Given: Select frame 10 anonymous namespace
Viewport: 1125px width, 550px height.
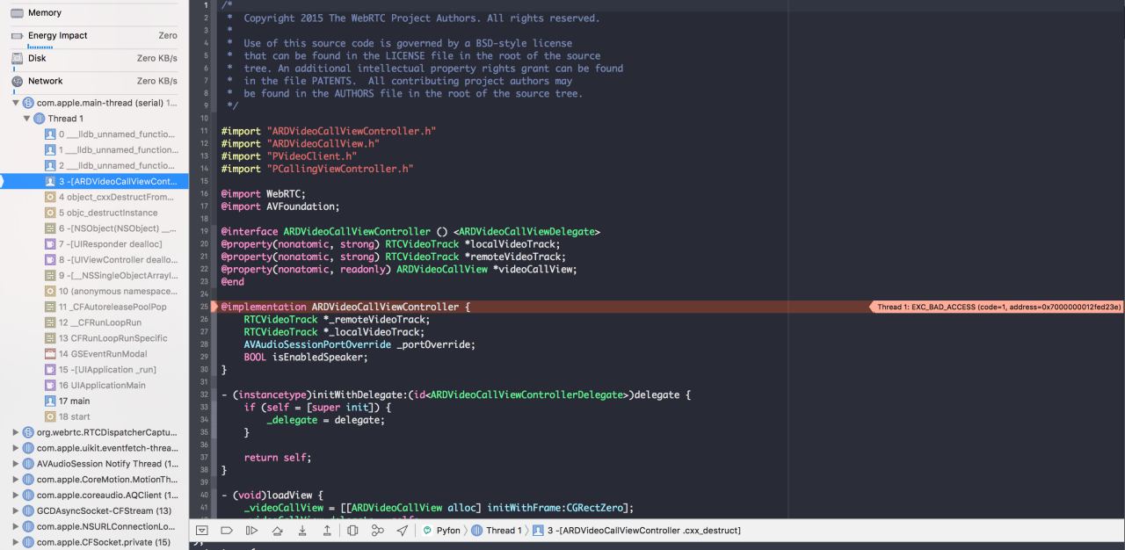Looking at the screenshot, I should [94, 291].
